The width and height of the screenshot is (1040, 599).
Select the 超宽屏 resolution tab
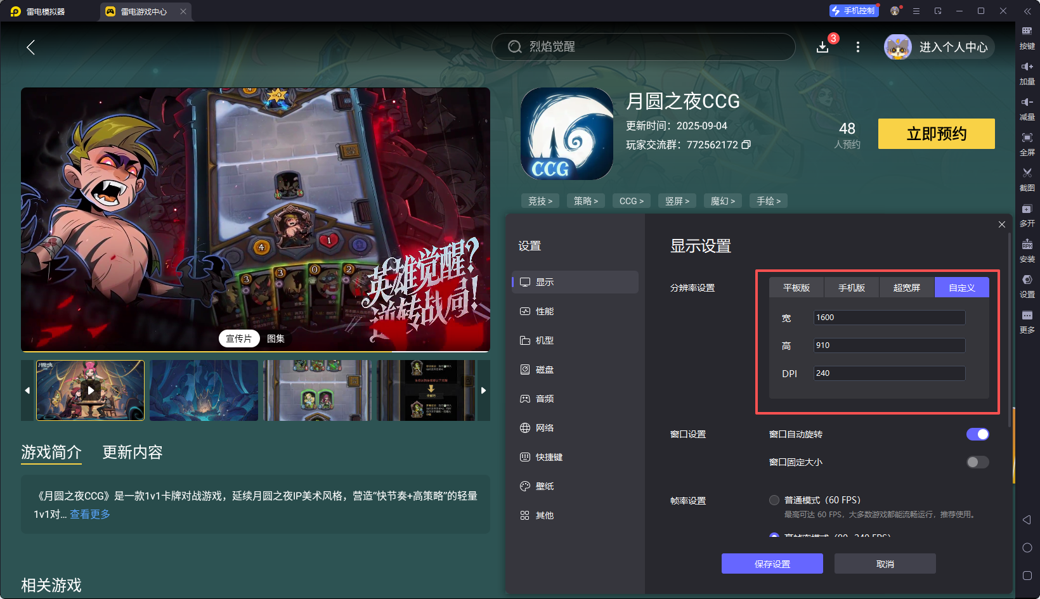pyautogui.click(x=907, y=287)
